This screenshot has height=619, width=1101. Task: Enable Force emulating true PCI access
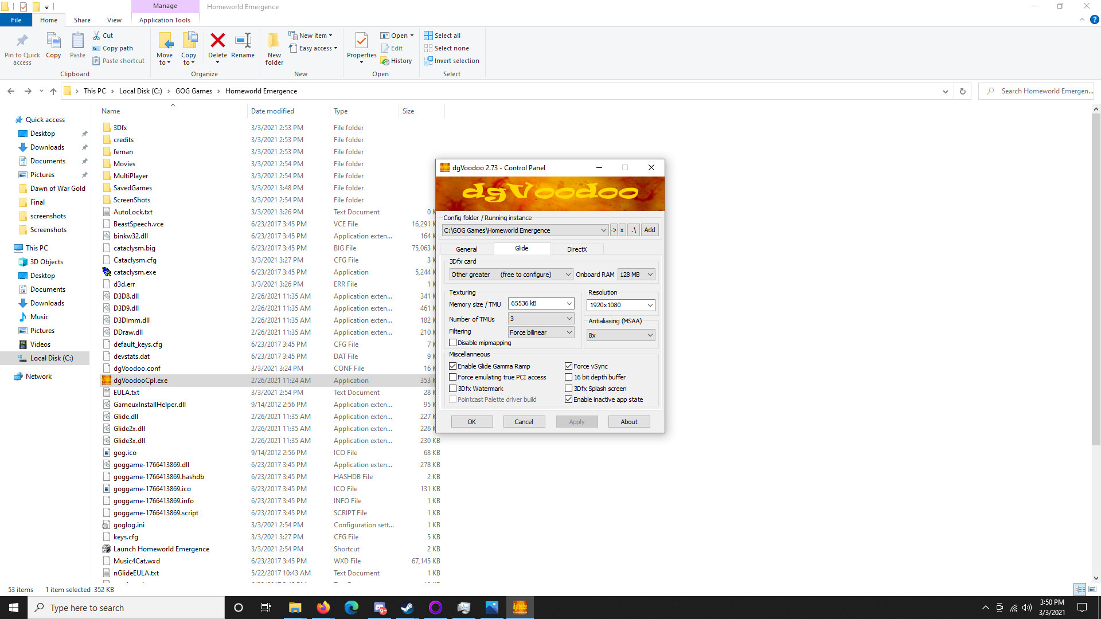[452, 377]
